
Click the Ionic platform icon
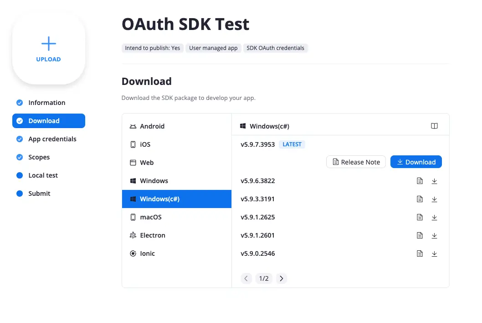coord(133,253)
